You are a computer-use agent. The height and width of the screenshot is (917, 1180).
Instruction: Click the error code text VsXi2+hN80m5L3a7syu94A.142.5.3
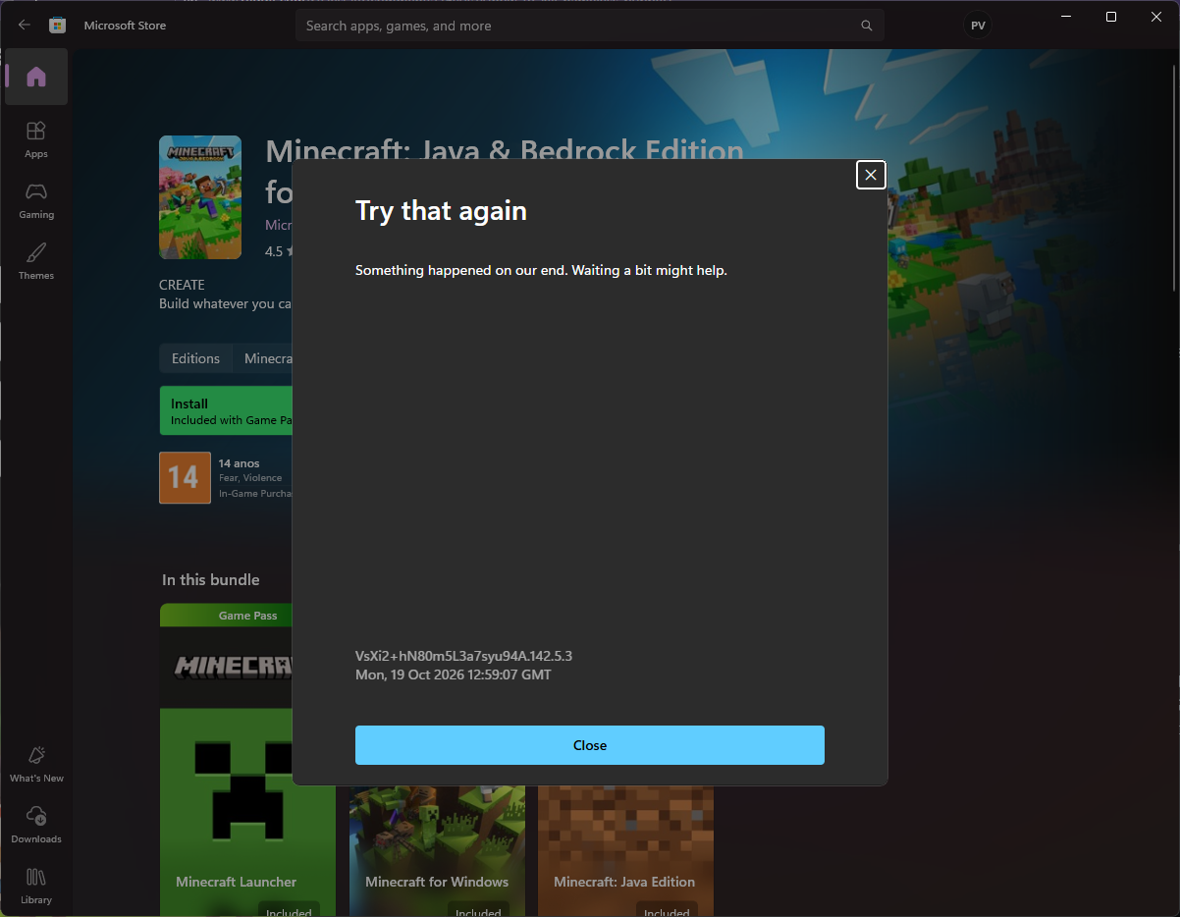[x=463, y=656]
